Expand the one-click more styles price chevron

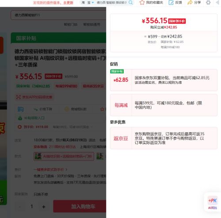pos(66,169)
